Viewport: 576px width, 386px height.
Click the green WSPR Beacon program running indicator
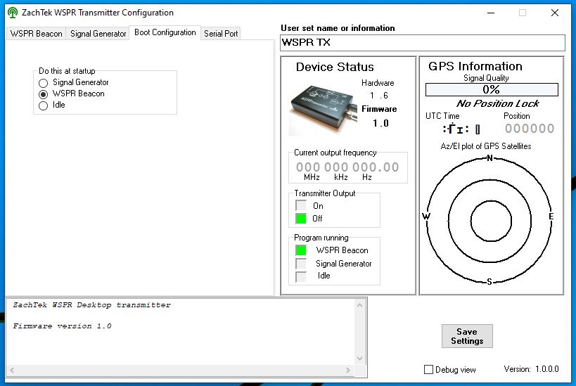tap(301, 250)
